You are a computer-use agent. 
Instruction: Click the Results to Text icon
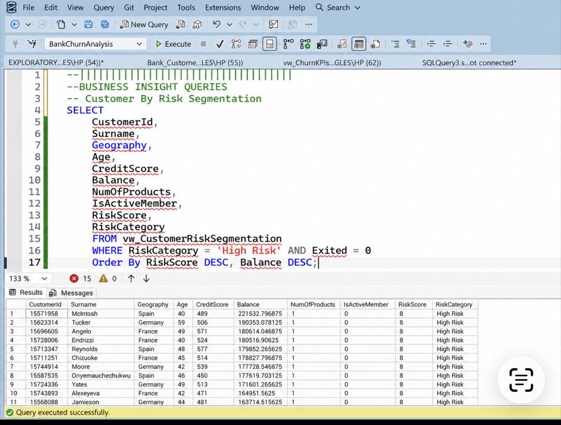(341, 44)
